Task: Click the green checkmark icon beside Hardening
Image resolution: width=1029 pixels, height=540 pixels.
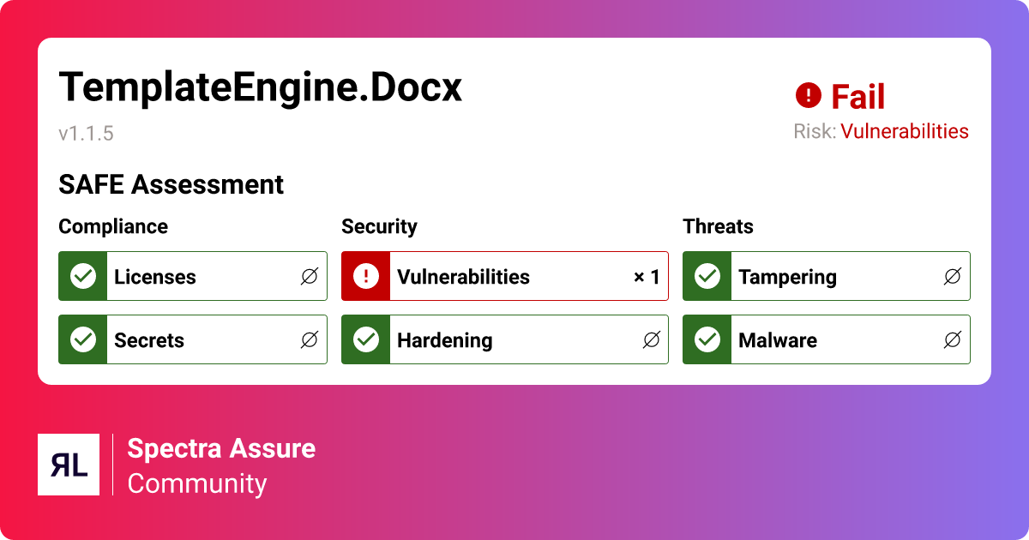Action: (x=366, y=340)
